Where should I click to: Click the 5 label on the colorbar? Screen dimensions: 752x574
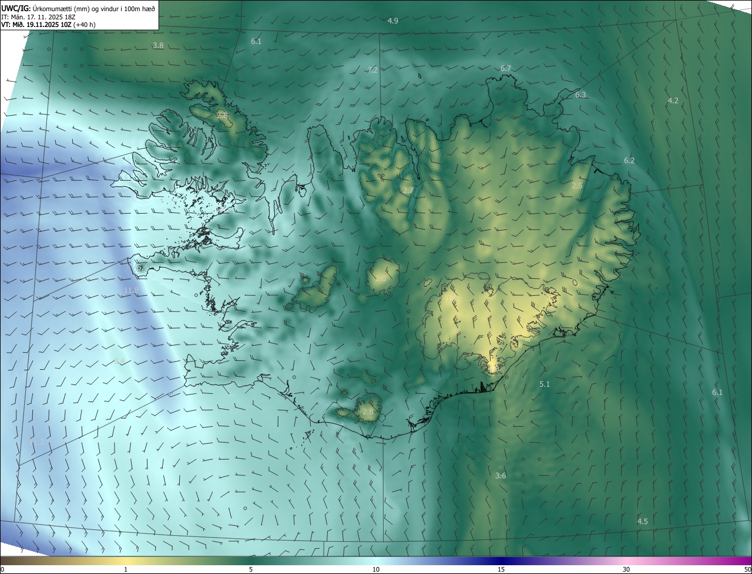(251, 570)
